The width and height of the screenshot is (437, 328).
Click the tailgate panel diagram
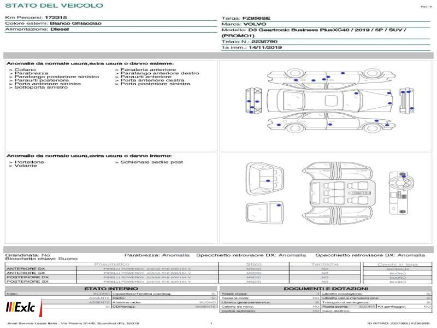pos(265,213)
